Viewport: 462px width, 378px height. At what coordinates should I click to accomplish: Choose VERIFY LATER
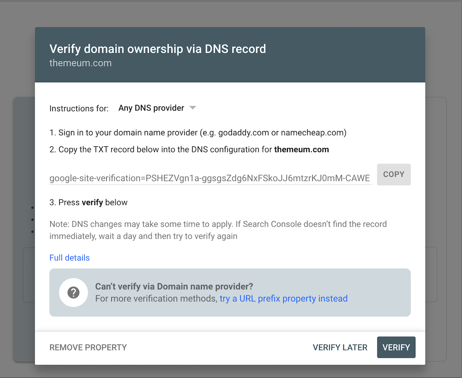coord(340,348)
